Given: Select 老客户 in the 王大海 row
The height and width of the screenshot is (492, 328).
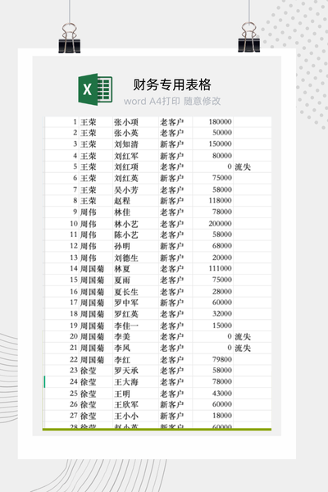Looking at the screenshot, I should tap(171, 382).
